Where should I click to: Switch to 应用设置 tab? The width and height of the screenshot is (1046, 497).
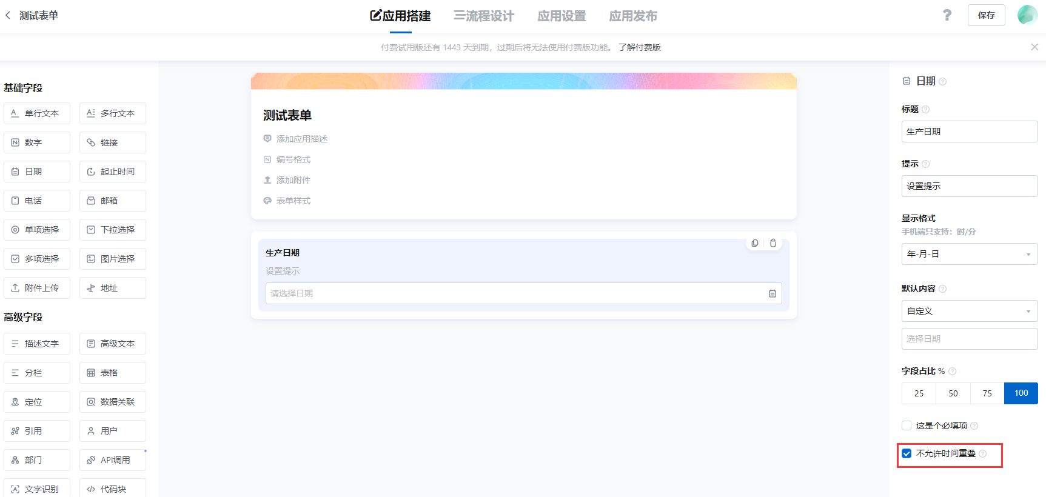click(x=562, y=16)
